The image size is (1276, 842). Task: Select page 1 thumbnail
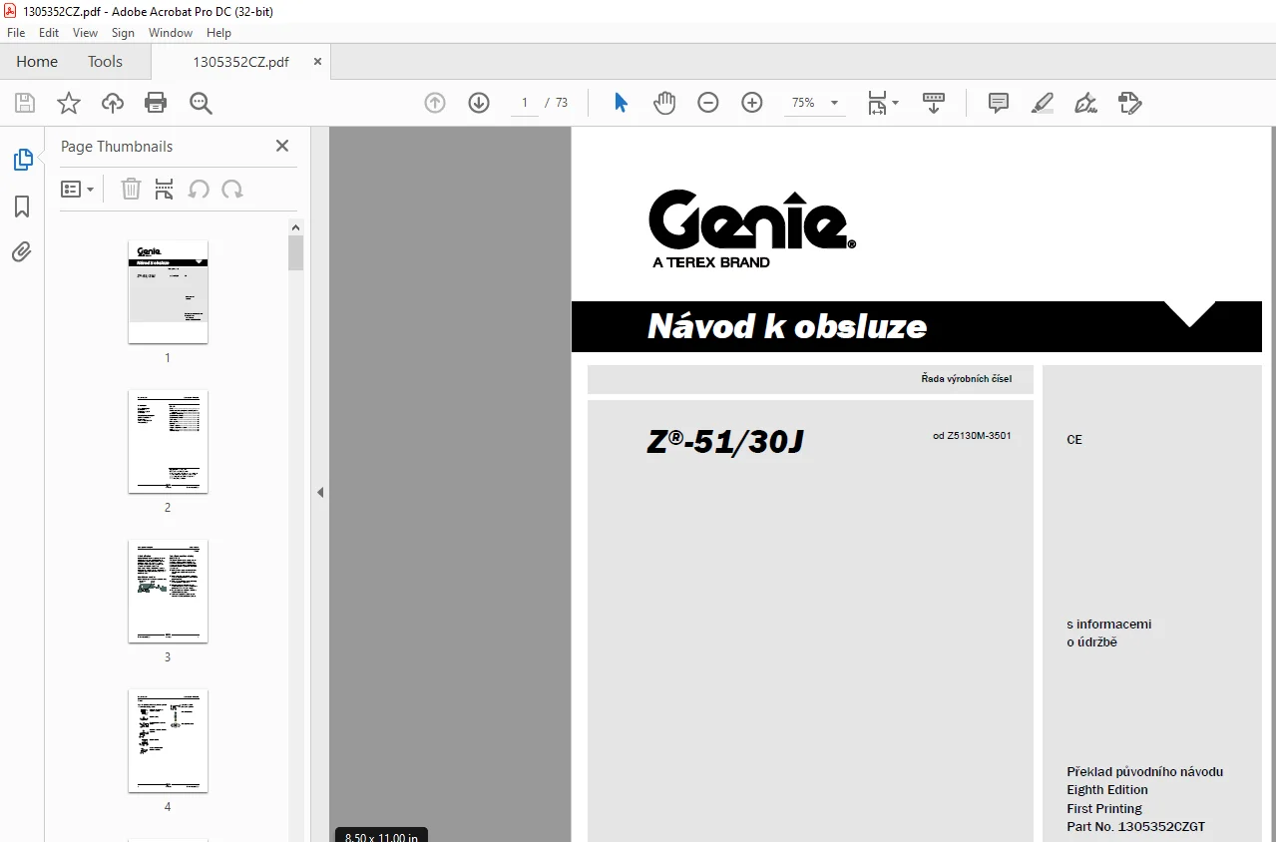(168, 291)
